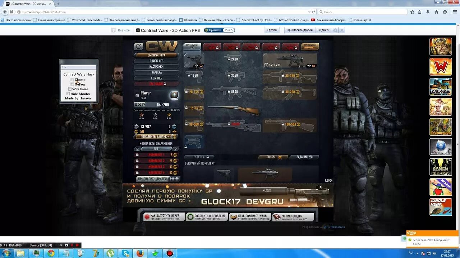Viewport: 460px width, 258px height.
Task: Open the ЗАДАНИЯ button
Action: coord(304,157)
